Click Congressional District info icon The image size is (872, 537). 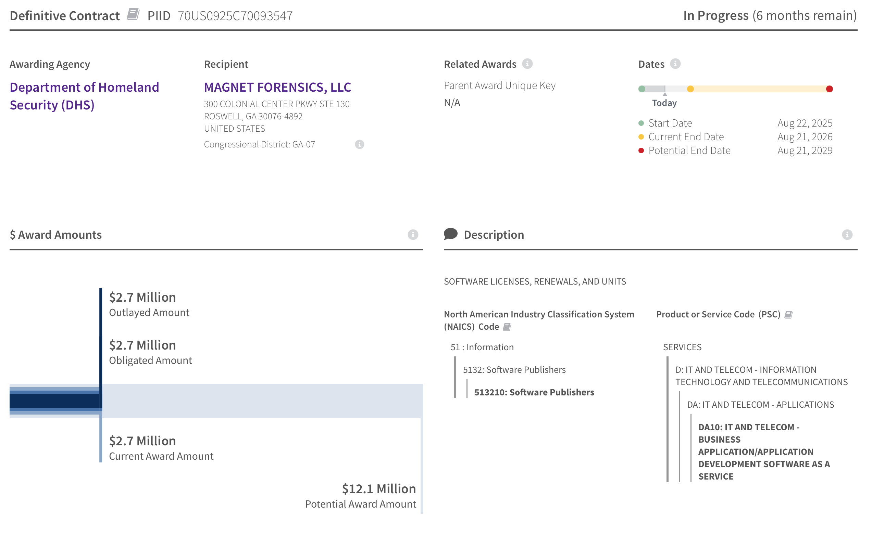(x=360, y=144)
